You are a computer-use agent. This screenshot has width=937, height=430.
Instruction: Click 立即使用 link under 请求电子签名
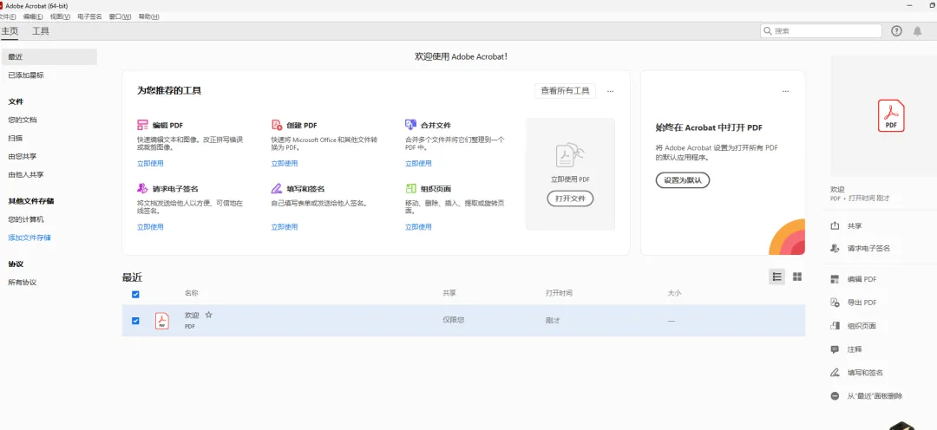pyautogui.click(x=150, y=227)
